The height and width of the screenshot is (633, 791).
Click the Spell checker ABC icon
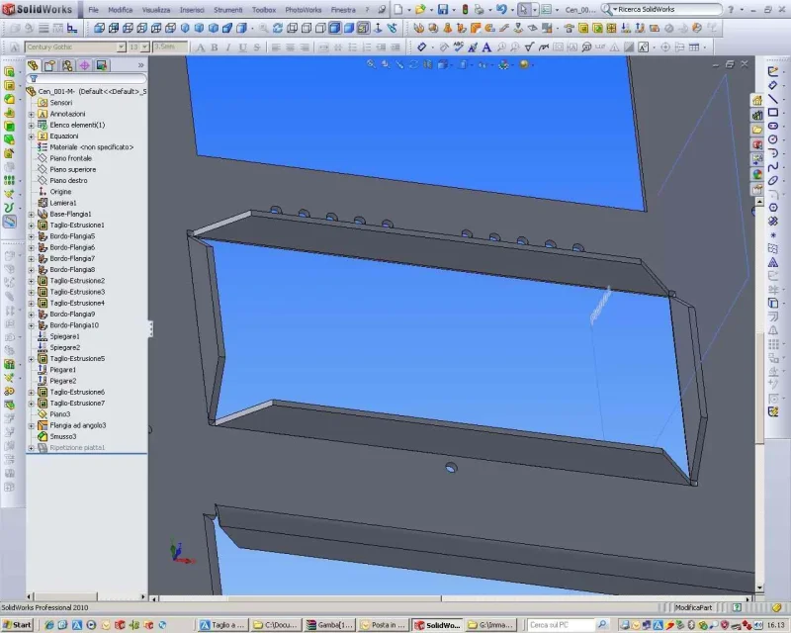(x=459, y=47)
